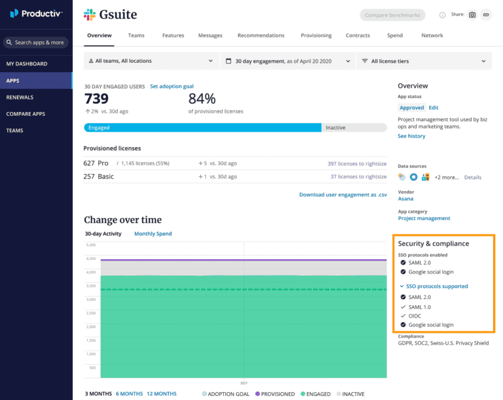Toggle Adoption Goal legend item
The image size is (503, 400).
tap(226, 394)
